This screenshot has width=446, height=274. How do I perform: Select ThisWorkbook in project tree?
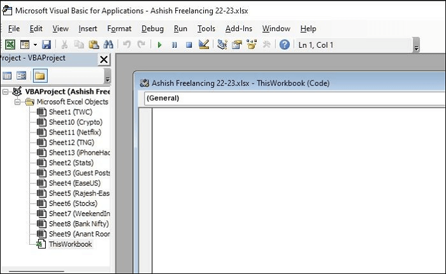tap(70, 244)
